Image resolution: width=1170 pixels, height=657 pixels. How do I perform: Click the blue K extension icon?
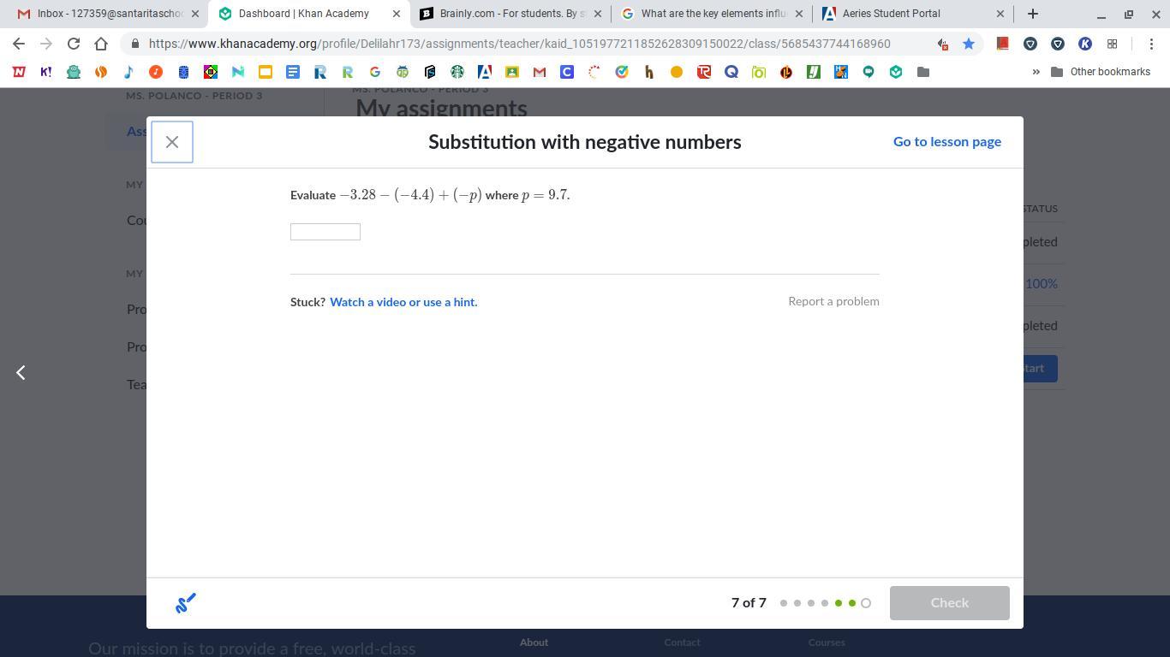point(1085,44)
